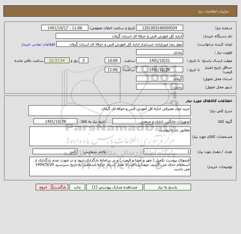Click the delivery city field 'رشت'
This screenshot has width=241, height=234.
tap(160, 87)
